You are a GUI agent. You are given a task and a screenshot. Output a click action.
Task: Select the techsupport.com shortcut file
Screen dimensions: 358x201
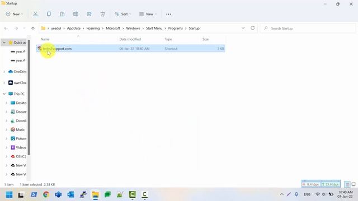click(x=130, y=49)
